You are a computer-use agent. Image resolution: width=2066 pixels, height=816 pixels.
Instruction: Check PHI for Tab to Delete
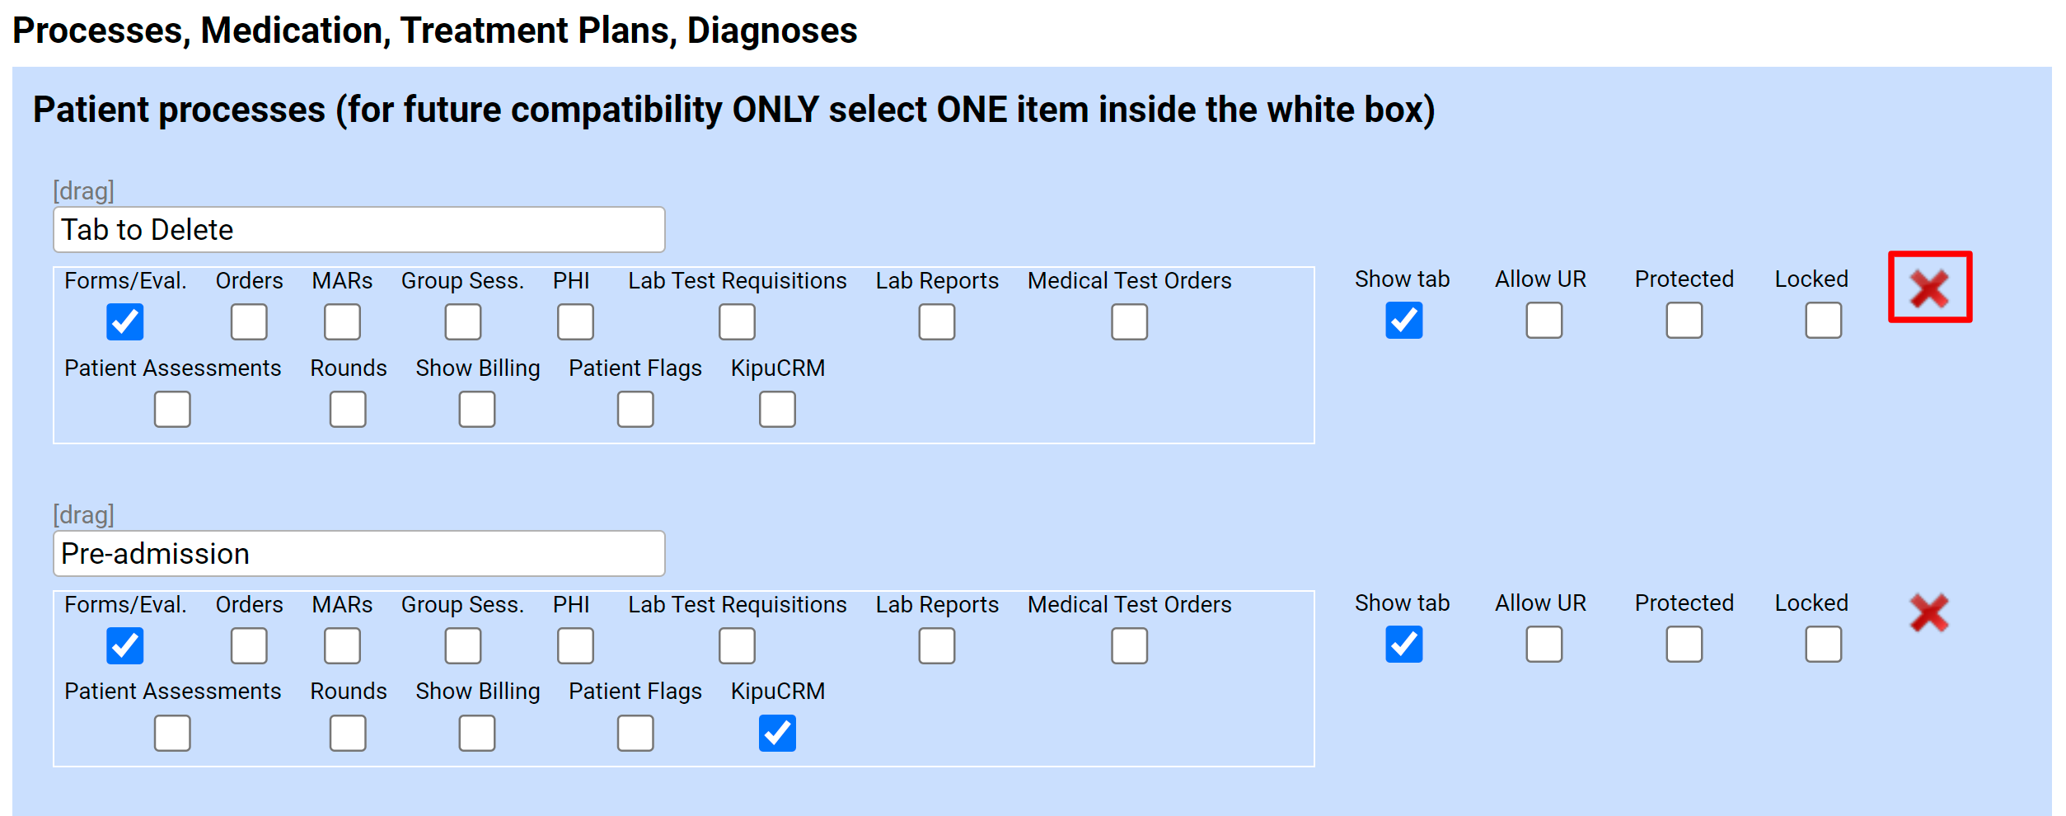[x=574, y=322]
